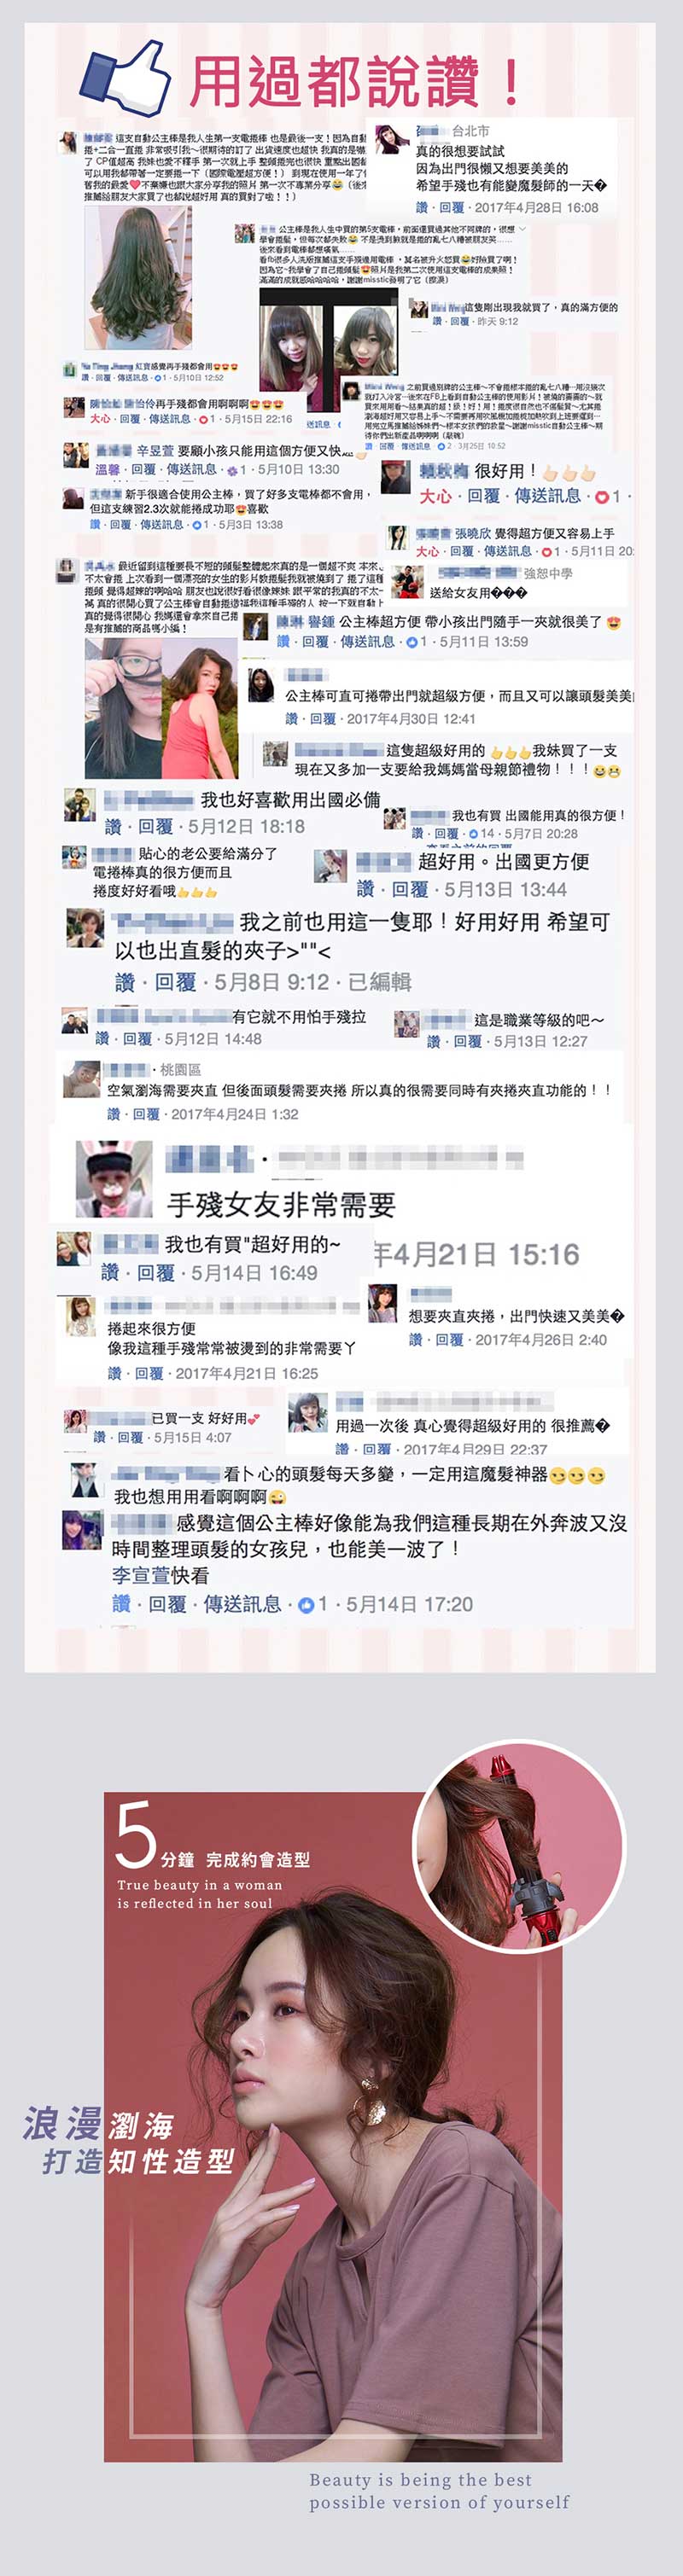Image resolution: width=683 pixels, height=2576 pixels.
Task: Open the 5月8日 9:12 timestamp
Action: [272, 982]
